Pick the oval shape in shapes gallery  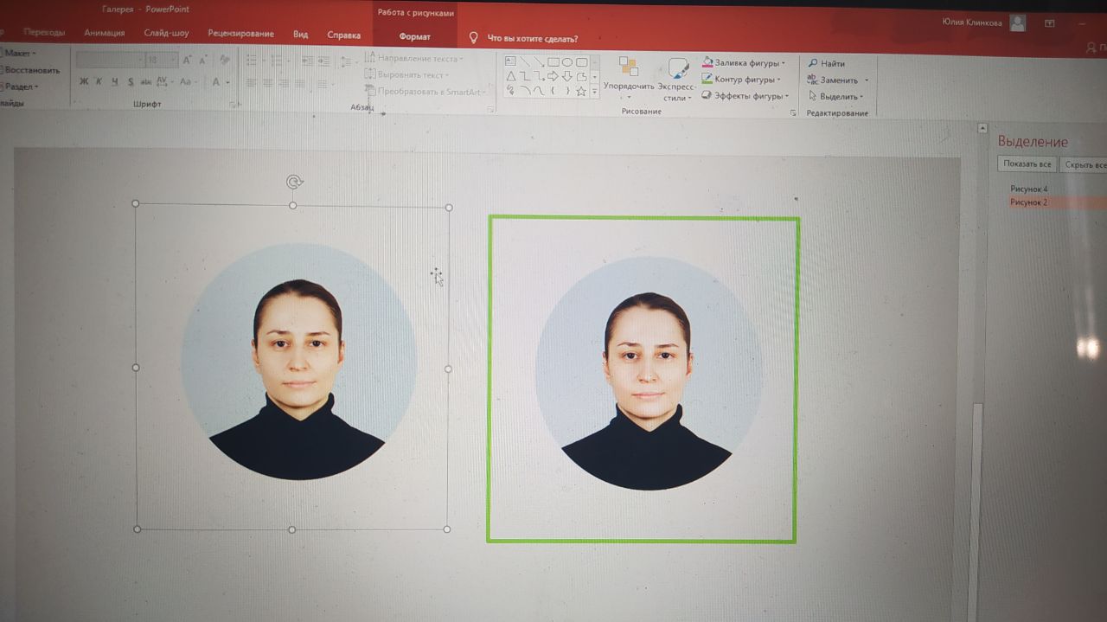(x=567, y=62)
